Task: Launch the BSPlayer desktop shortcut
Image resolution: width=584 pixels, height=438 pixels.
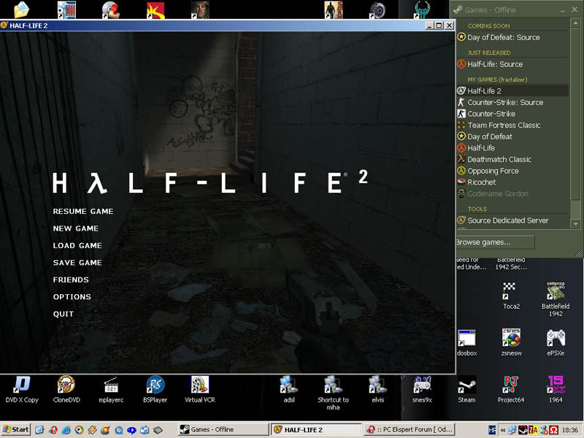Action: pos(155,385)
